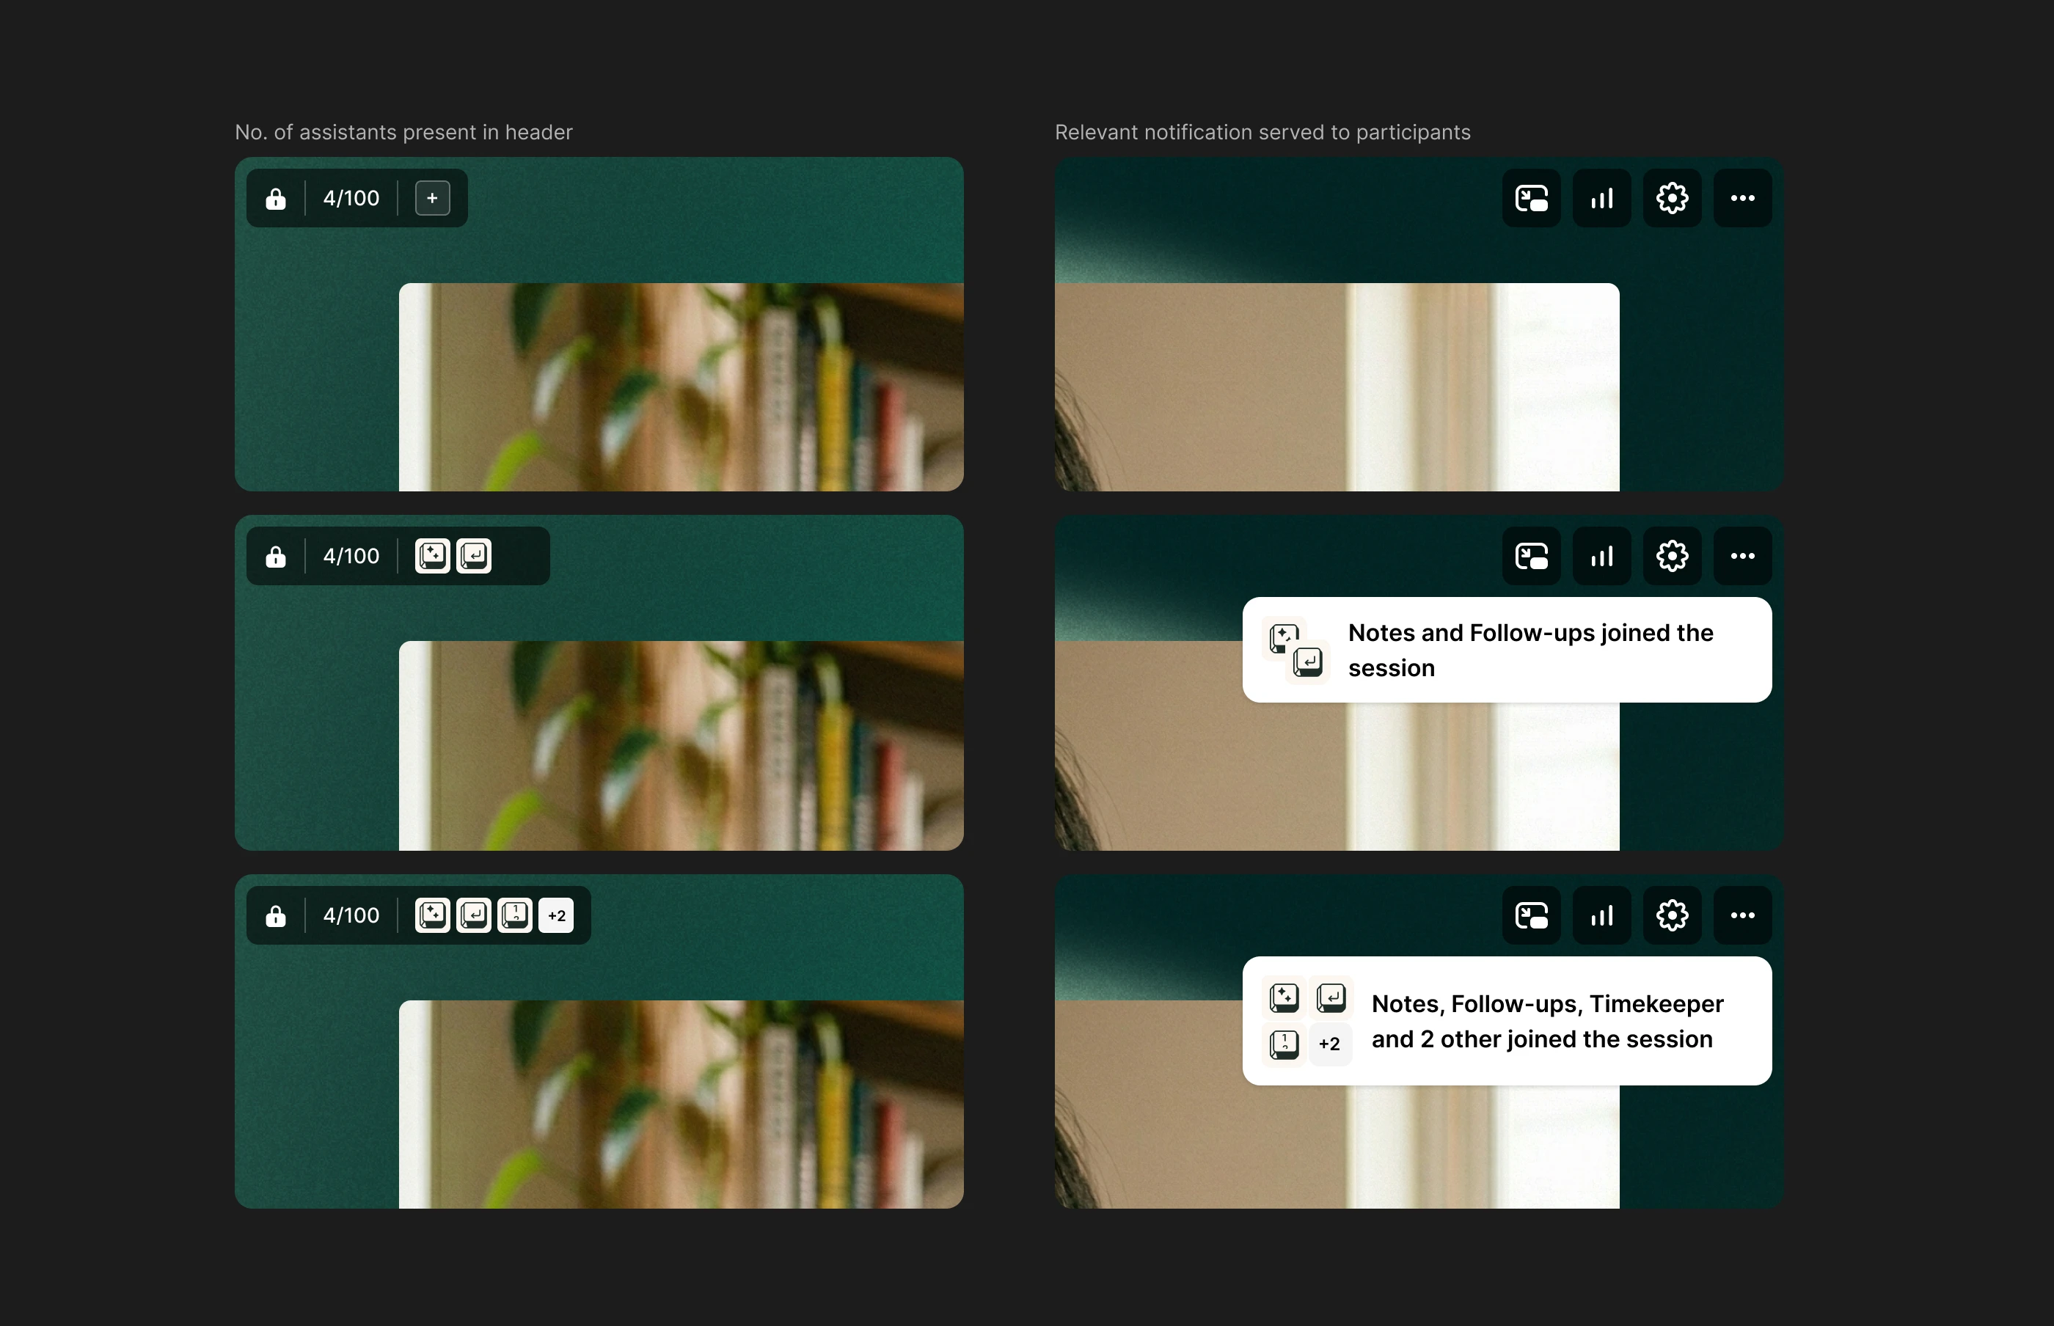Expand the +2 overflow badge in the bottom header
The image size is (2054, 1326).
[556, 915]
